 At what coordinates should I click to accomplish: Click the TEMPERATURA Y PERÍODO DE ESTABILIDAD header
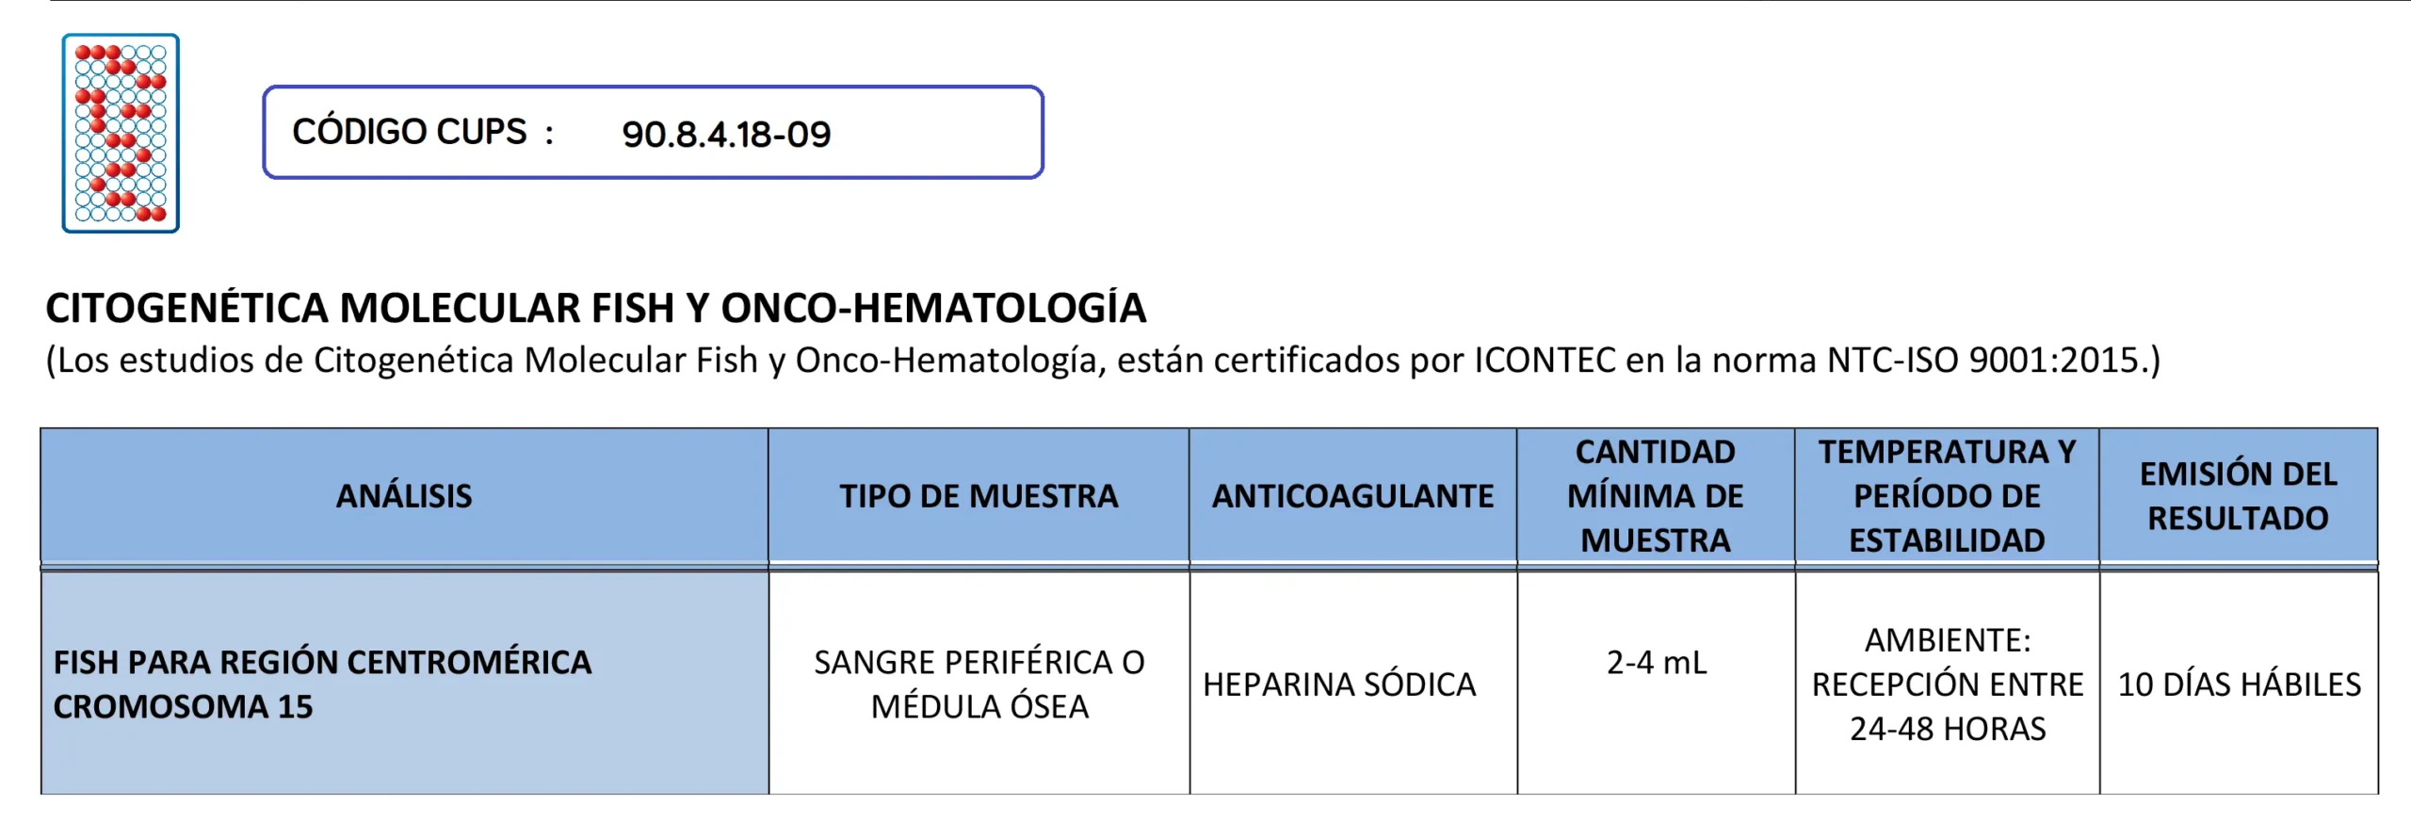click(1947, 496)
